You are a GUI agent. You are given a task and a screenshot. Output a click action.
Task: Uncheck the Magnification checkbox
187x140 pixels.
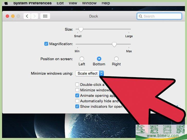46,44
